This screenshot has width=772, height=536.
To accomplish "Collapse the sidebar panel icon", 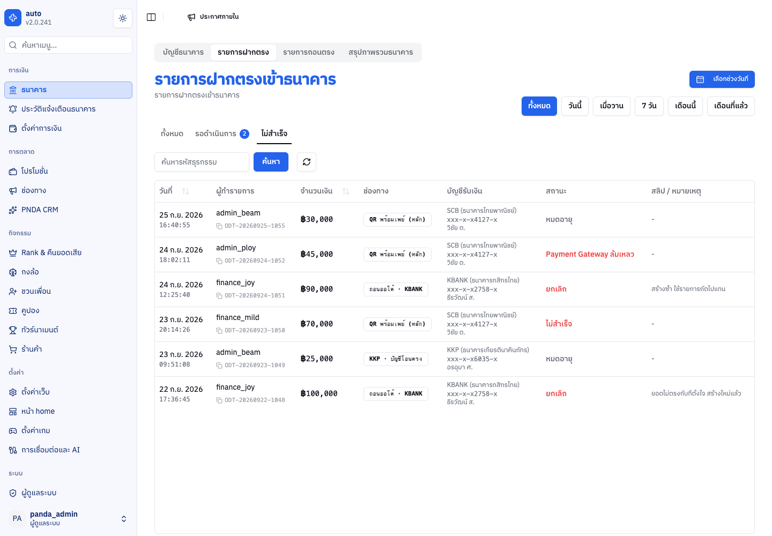I will click(x=151, y=17).
